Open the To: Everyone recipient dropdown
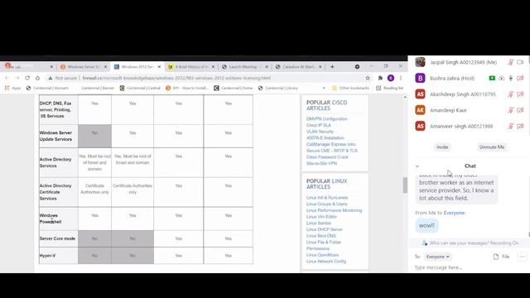The height and width of the screenshot is (298, 530). pyautogui.click(x=437, y=257)
